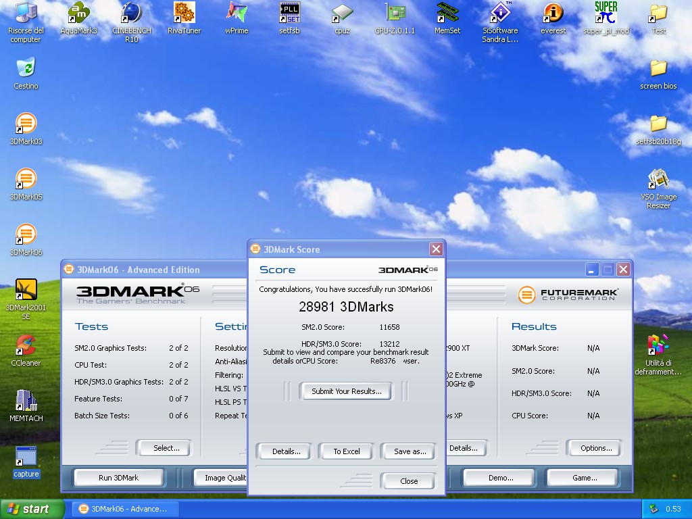Open the super_pi_mod shortcut
The height and width of the screenshot is (519, 692).
pos(606,18)
